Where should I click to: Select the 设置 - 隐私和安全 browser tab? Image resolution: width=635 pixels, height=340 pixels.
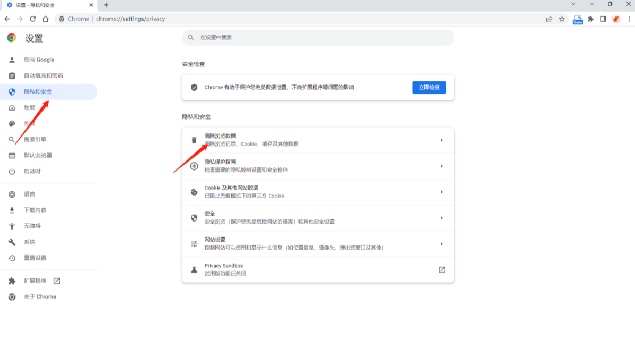tap(49, 5)
